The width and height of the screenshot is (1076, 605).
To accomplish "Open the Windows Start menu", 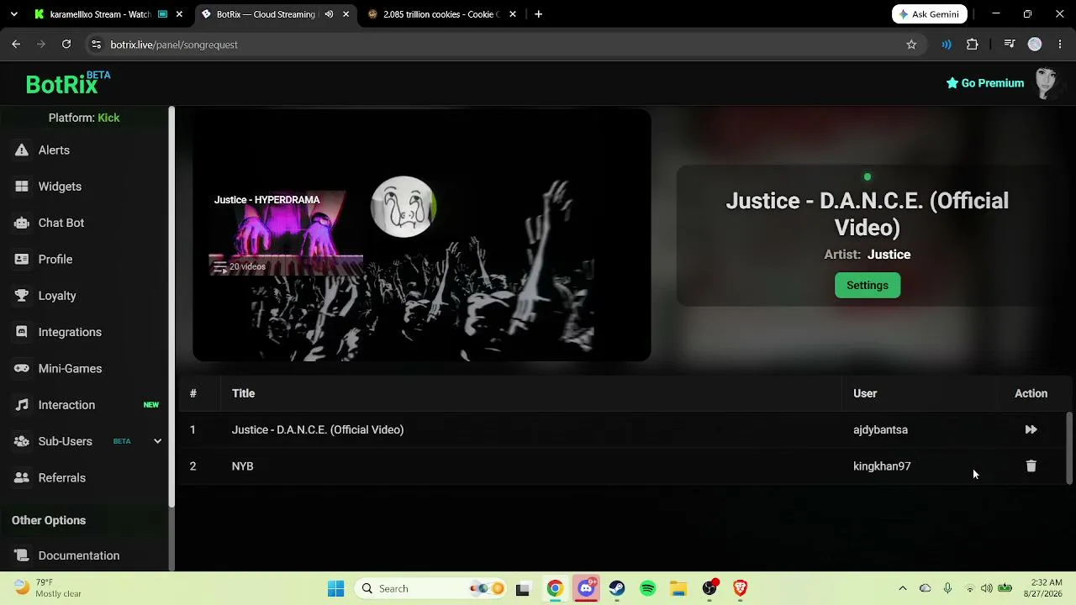I will click(x=335, y=588).
